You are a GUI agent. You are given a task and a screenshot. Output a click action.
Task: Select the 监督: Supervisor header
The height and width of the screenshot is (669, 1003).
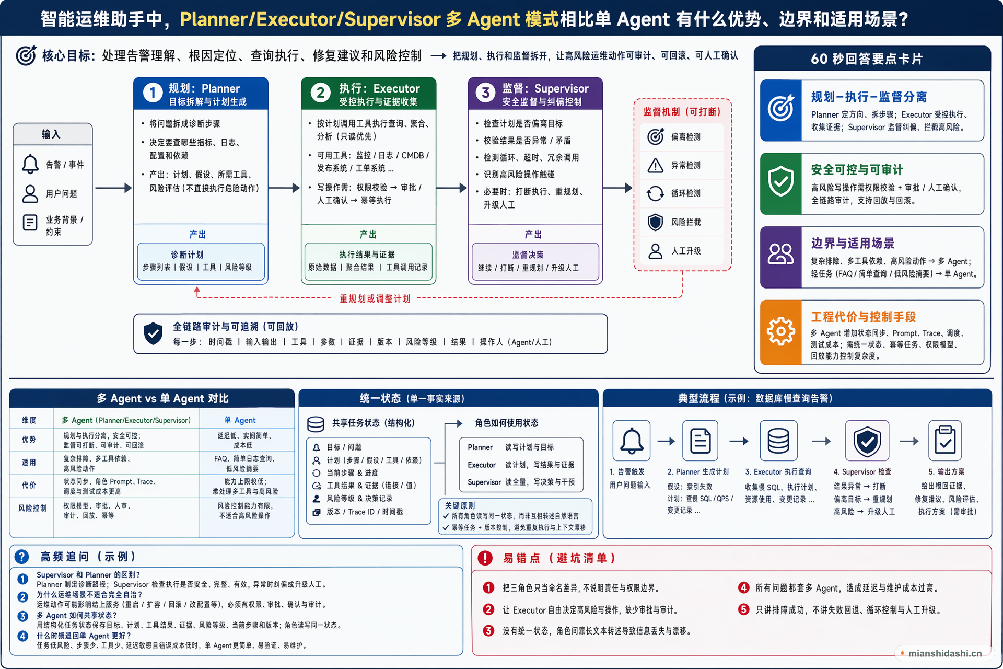point(535,94)
